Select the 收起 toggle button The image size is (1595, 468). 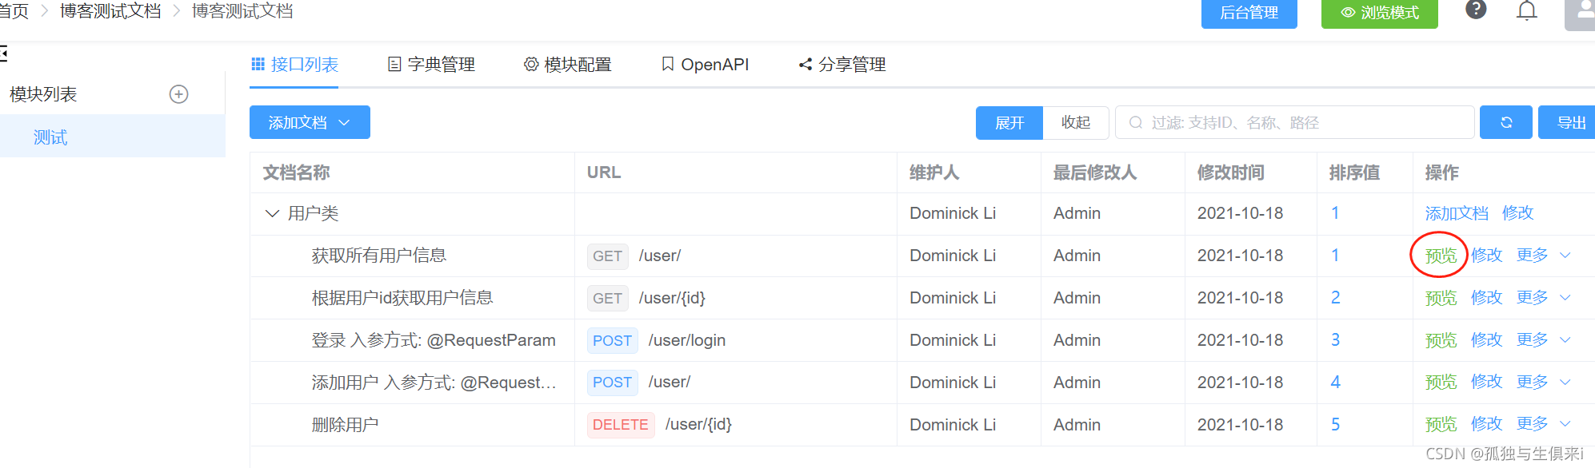1076,122
